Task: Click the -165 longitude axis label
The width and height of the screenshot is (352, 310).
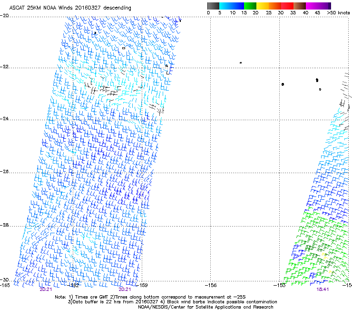Action: pos(5,285)
